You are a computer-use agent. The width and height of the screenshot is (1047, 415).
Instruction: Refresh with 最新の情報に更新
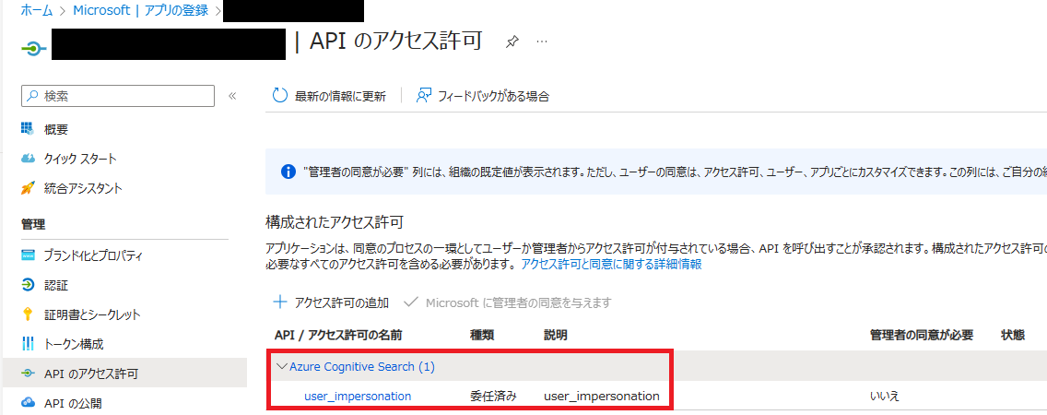(x=329, y=96)
